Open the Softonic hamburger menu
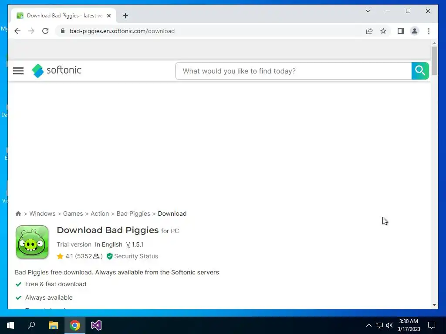This screenshot has width=446, height=334. pos(18,71)
